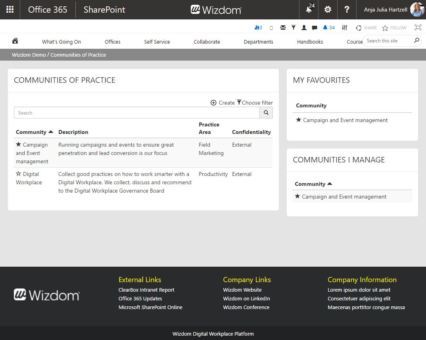
Task: Open the Wizdom Website footer link
Action: click(x=242, y=290)
